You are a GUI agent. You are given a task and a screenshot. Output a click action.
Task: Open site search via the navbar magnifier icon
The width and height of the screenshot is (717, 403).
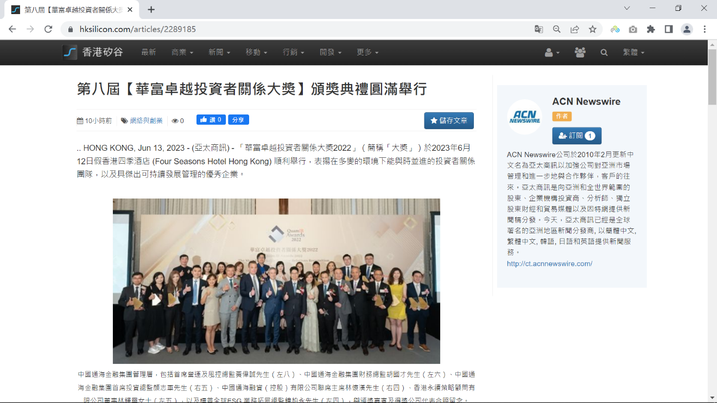coord(604,53)
